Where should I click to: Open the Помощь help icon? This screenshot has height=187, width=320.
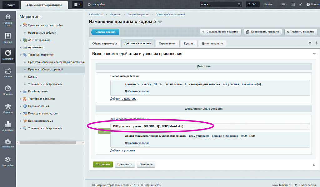[x=308, y=4]
